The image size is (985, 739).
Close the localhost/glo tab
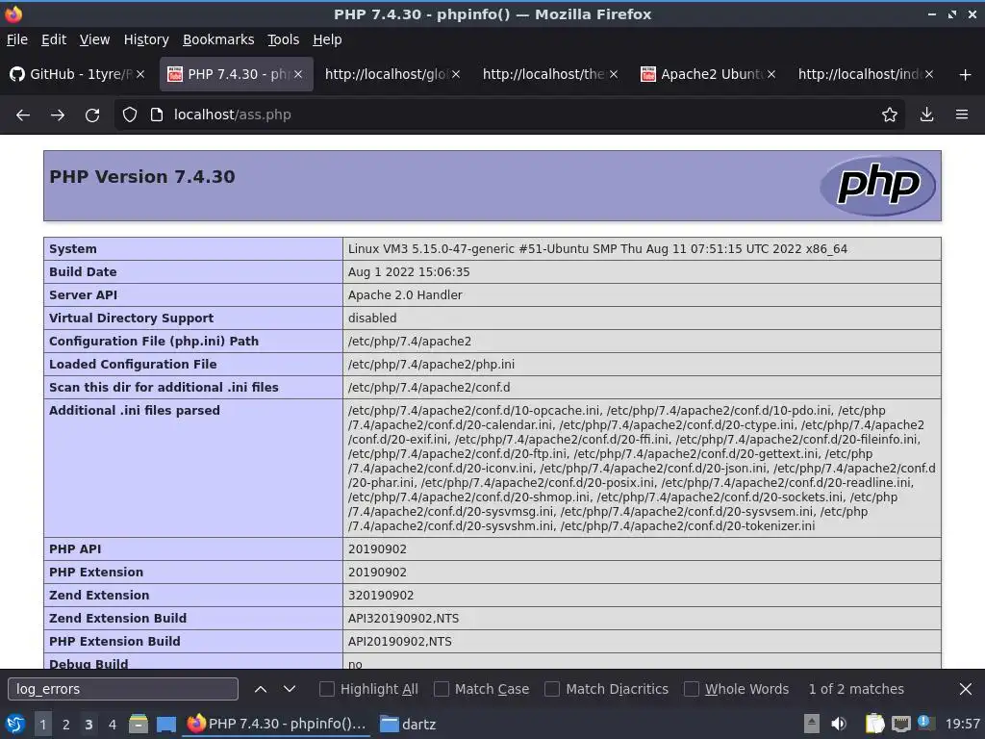(456, 74)
